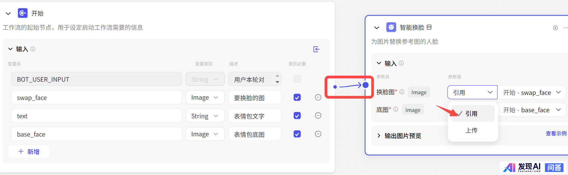Screen dimensions: 568x175
Task: Click info icon beside 换脸图 parameter
Action: tap(402, 92)
